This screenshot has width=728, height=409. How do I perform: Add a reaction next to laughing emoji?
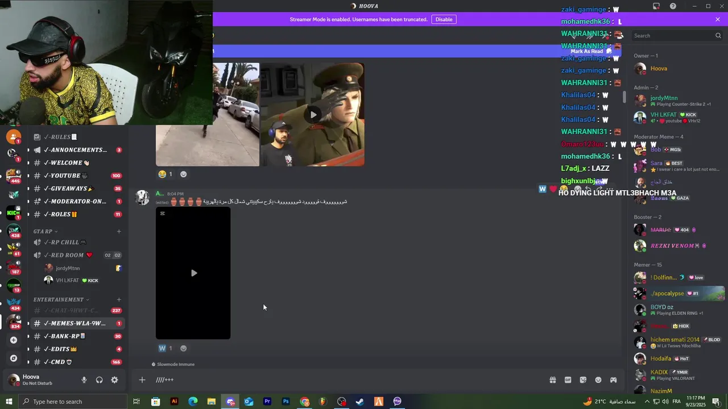click(x=183, y=174)
